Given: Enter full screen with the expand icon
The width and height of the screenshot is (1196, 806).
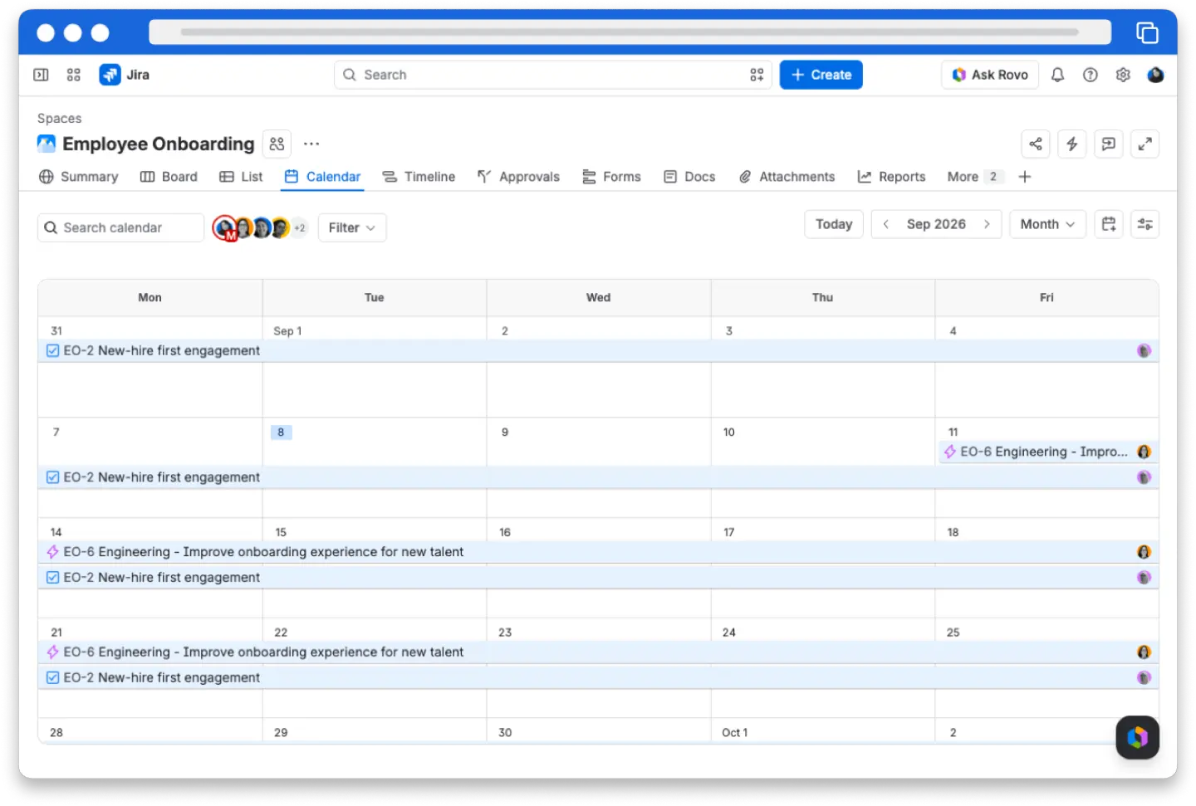Looking at the screenshot, I should (x=1145, y=144).
